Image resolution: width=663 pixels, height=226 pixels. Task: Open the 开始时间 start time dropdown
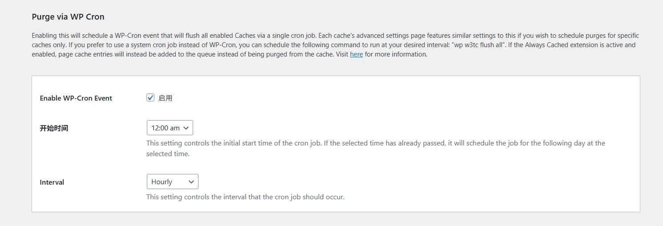click(x=170, y=128)
